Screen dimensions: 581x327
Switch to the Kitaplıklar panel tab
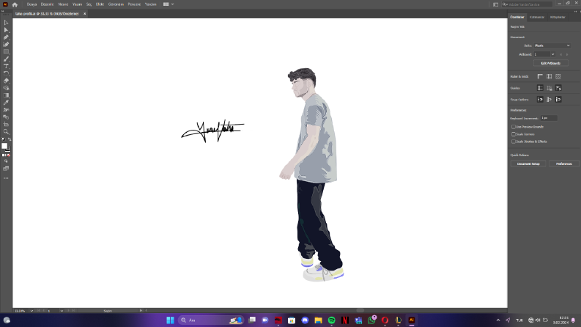558,17
